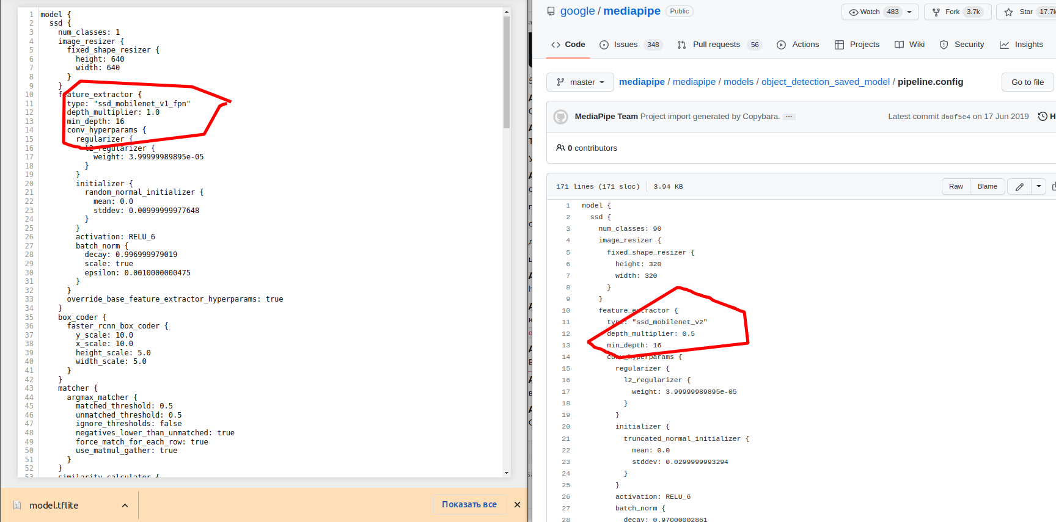Open the Watch options dropdown arrow
The image size is (1056, 522).
pos(909,12)
